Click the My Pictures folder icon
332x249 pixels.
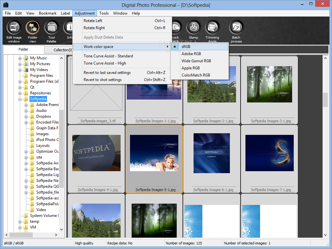tap(26, 64)
